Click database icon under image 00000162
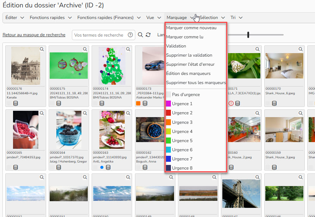315x217 pixels. tap(145, 167)
